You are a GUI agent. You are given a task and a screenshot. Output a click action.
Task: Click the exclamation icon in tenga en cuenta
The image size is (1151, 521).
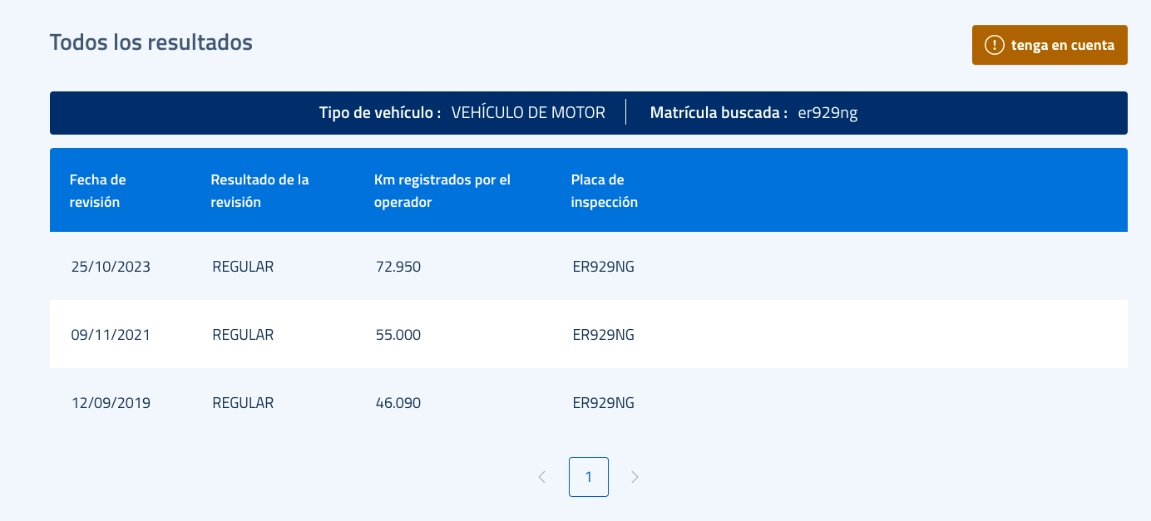pos(994,45)
